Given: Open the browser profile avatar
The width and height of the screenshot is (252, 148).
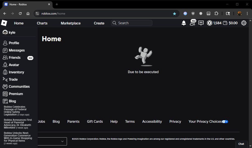Looking at the screenshot, I should (x=239, y=14).
